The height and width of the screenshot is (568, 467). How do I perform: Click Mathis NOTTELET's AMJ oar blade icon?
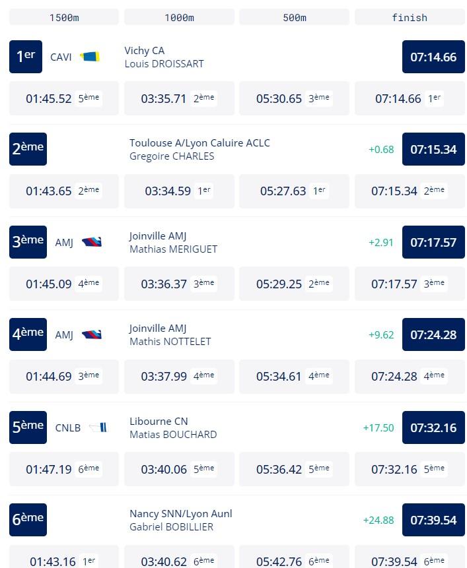click(92, 334)
